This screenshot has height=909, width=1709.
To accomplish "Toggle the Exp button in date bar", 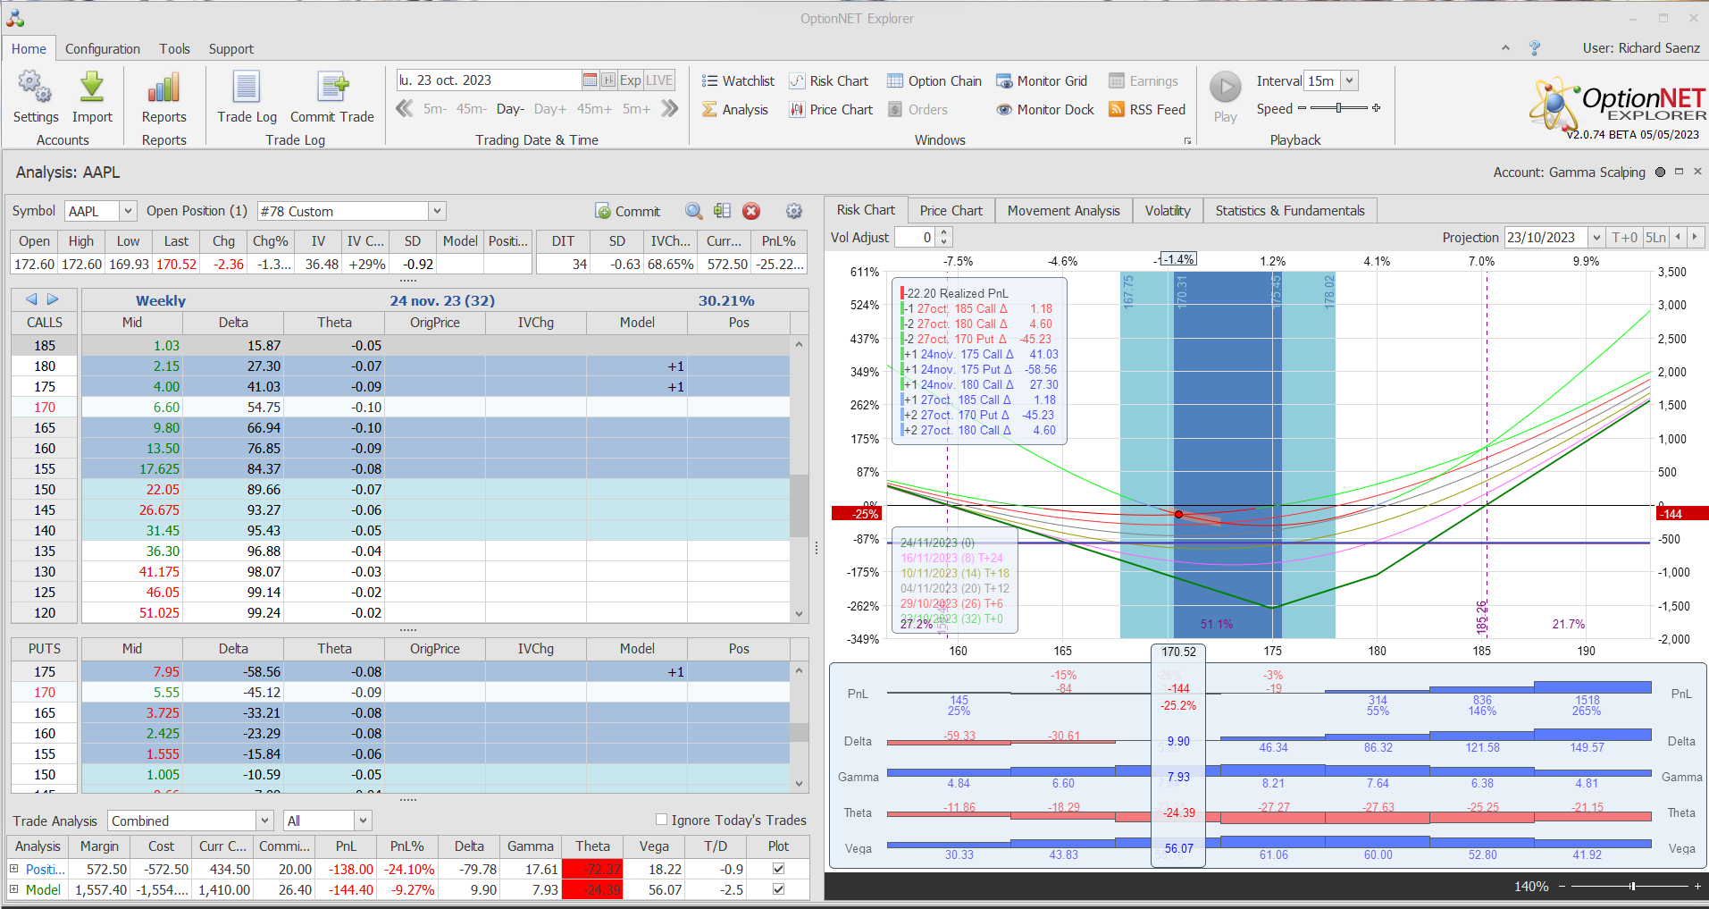I will pyautogui.click(x=631, y=80).
